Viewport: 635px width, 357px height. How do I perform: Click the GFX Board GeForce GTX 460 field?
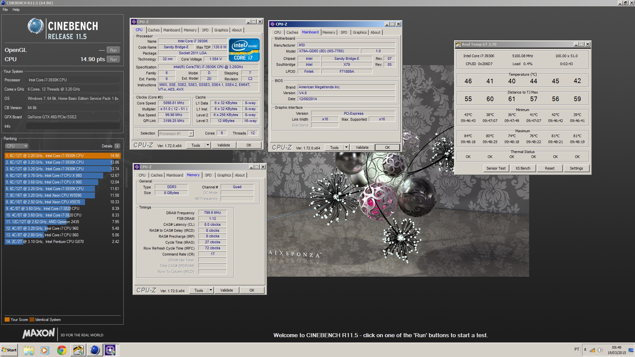pos(73,117)
